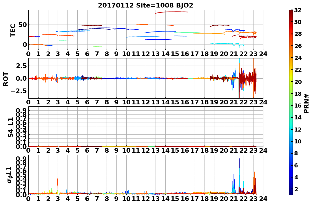Click the "−2.5" y-tick of the ROT panel

coord(19,91)
